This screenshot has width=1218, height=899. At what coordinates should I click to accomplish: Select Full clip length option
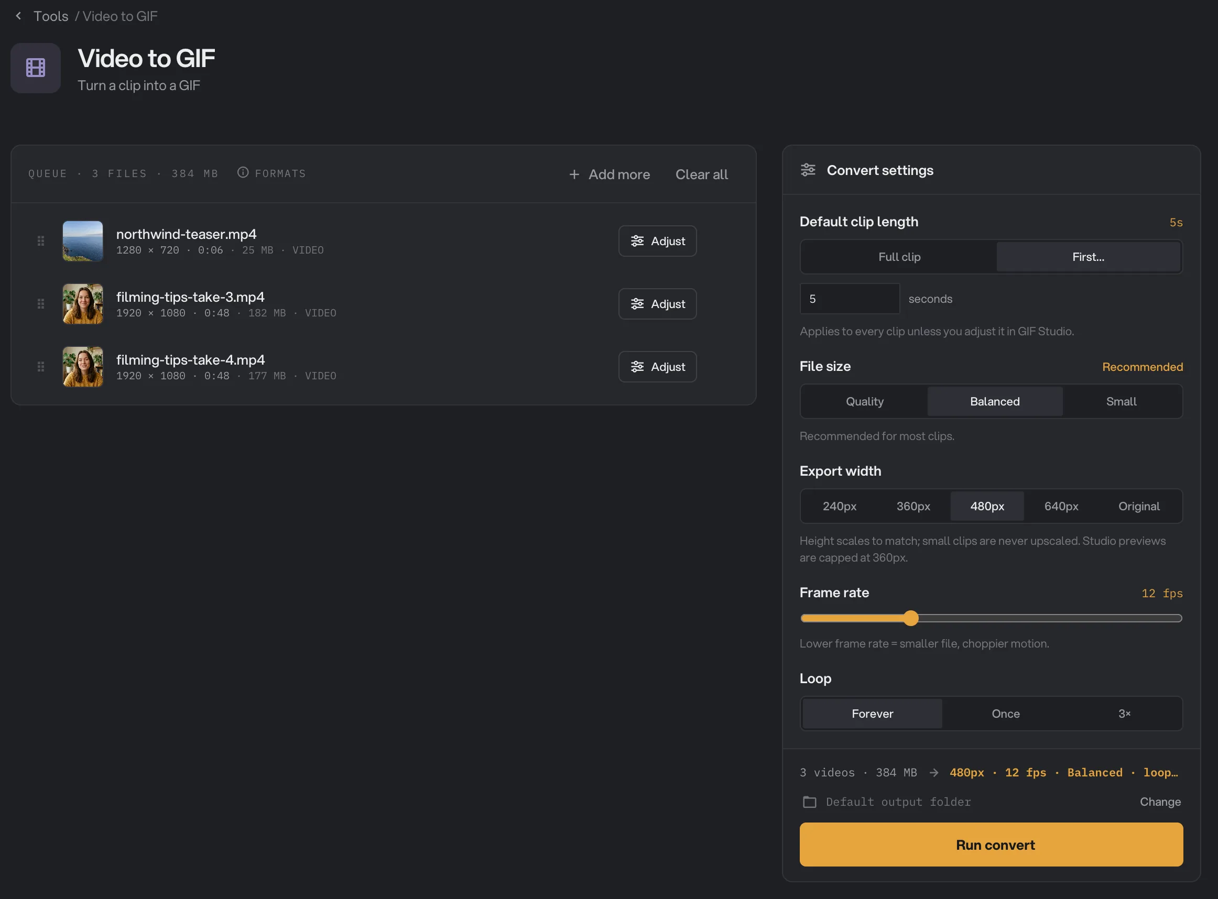point(899,257)
